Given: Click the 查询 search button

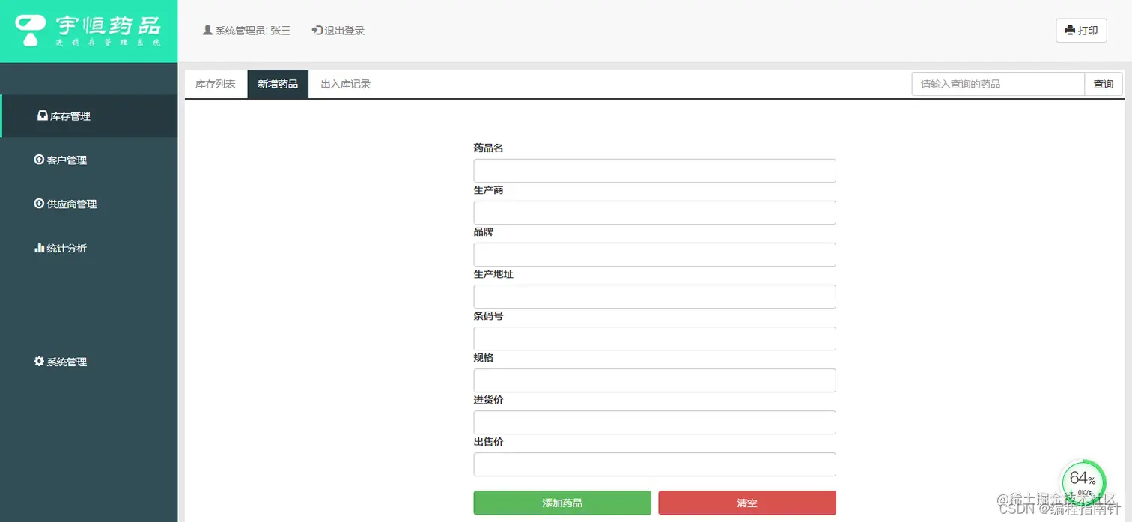Looking at the screenshot, I should (1104, 84).
